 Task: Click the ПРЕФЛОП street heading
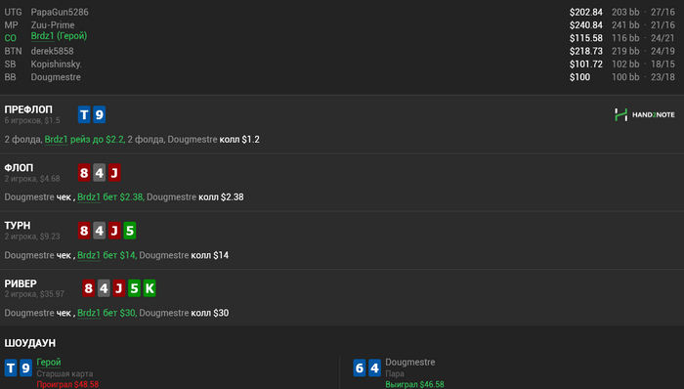click(28, 109)
